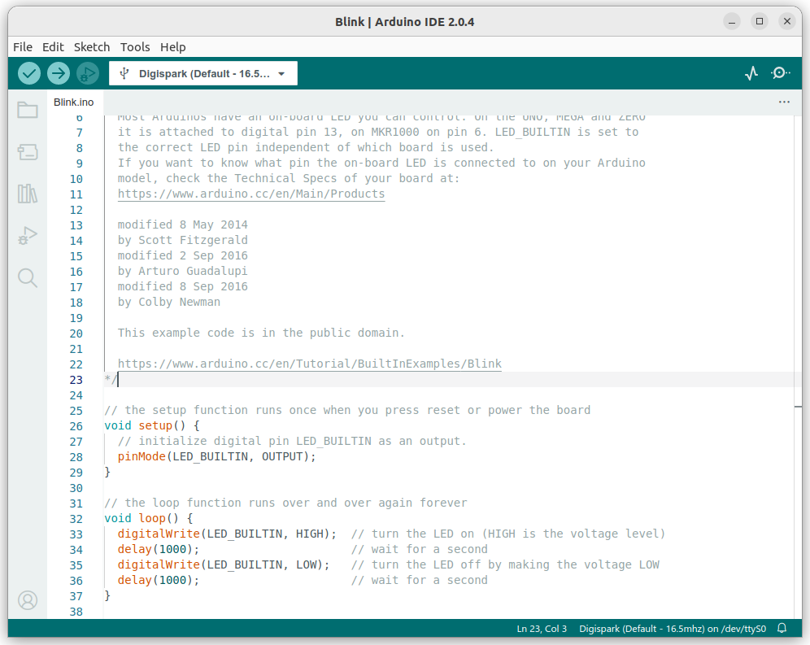Open the Search sidebar panel
This screenshot has height=645, width=810.
coord(28,278)
